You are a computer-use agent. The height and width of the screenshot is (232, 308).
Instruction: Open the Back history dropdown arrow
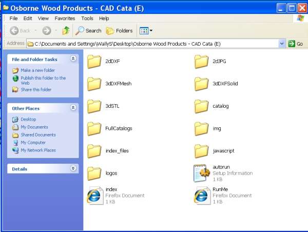point(35,31)
